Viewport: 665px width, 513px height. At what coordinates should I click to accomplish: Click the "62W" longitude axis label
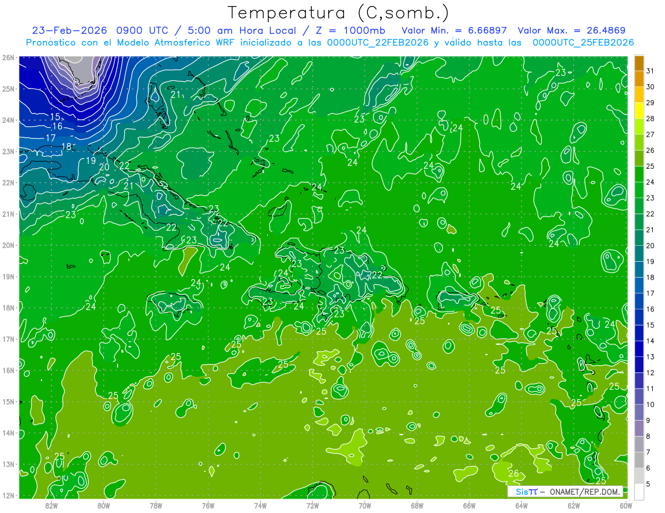coord(574,505)
